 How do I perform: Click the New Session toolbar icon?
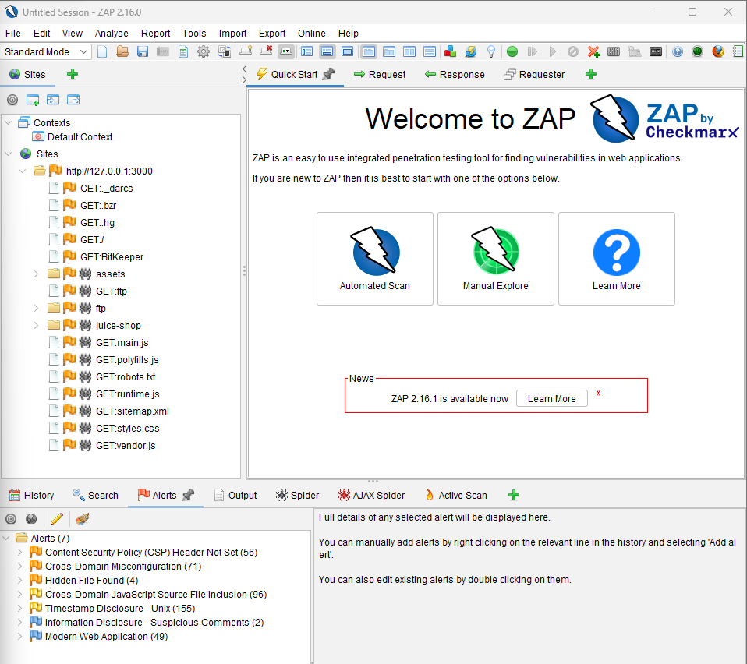102,51
